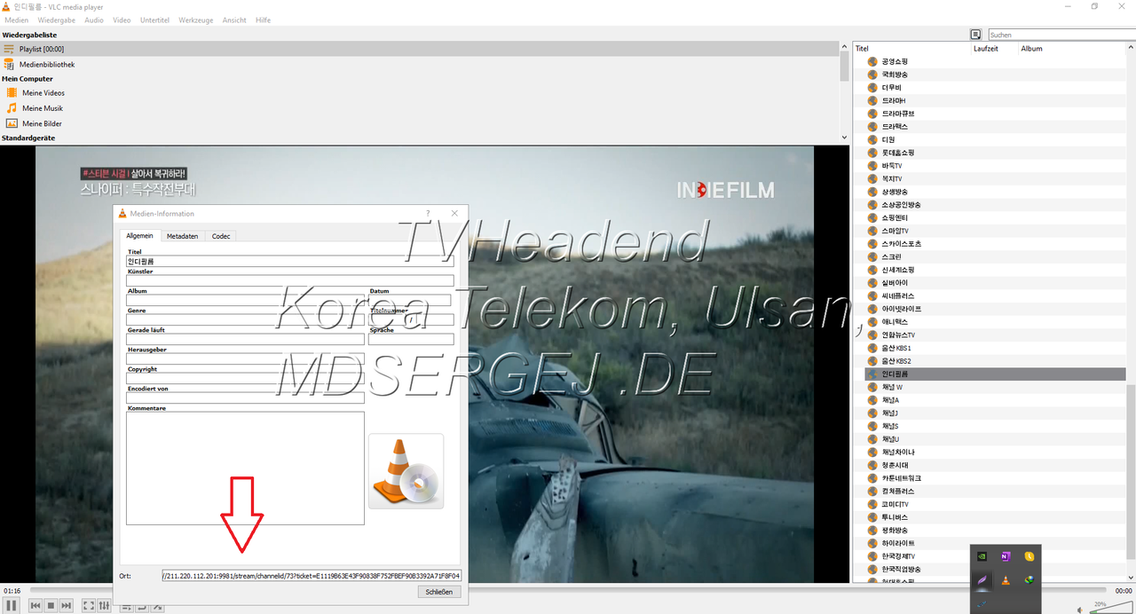Open the Werkzeuge menu
This screenshot has width=1136, height=614.
196,20
